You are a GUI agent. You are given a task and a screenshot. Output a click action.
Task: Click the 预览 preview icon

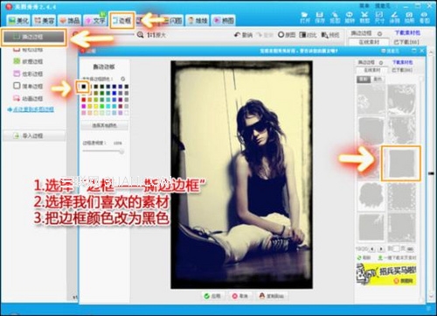coord(330,35)
